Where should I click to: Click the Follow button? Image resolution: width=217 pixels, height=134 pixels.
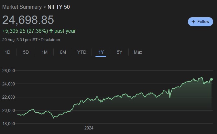pyautogui.click(x=201, y=22)
